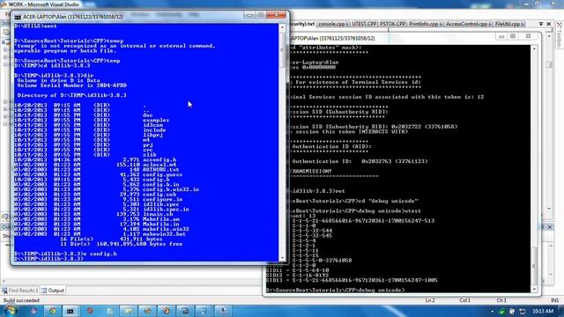The image size is (564, 317).
Task: Switch to AccessControl.cpp tab
Action: pyautogui.click(x=468, y=24)
